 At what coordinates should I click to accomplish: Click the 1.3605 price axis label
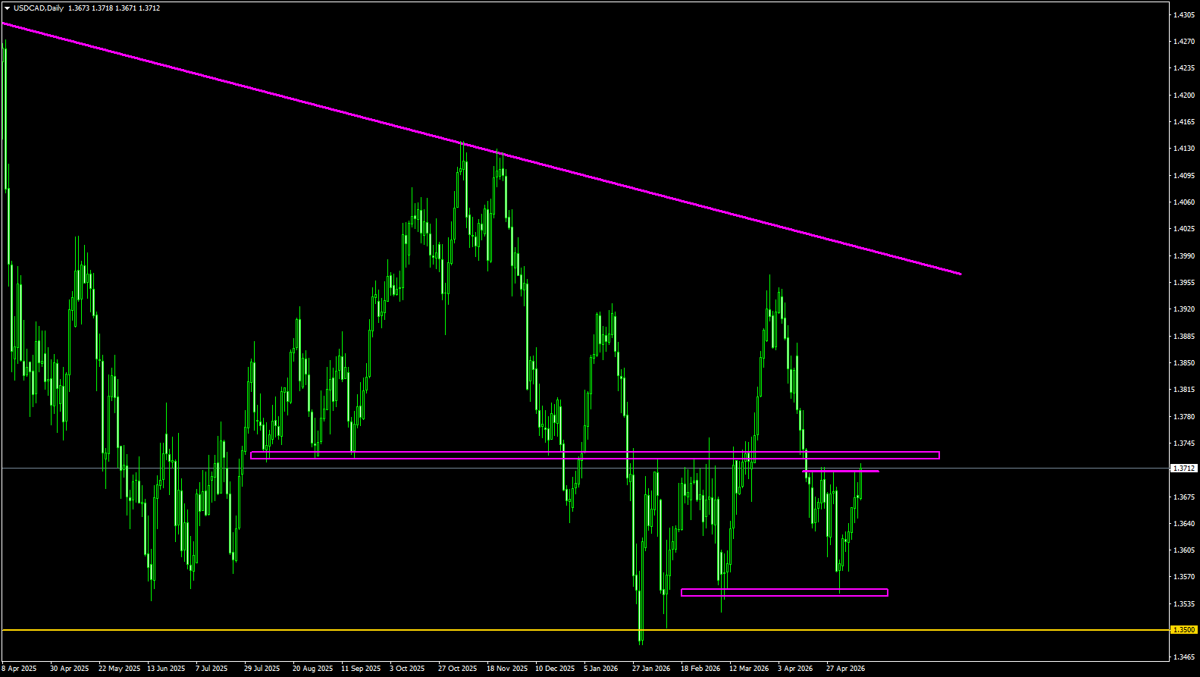click(1184, 550)
